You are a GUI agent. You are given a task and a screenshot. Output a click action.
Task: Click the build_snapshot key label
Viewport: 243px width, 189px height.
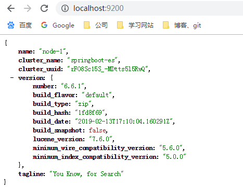click(59, 130)
